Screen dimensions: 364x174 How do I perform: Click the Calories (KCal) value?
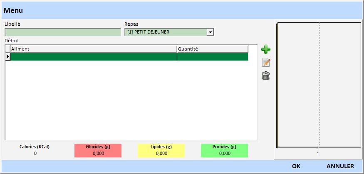tap(35, 153)
